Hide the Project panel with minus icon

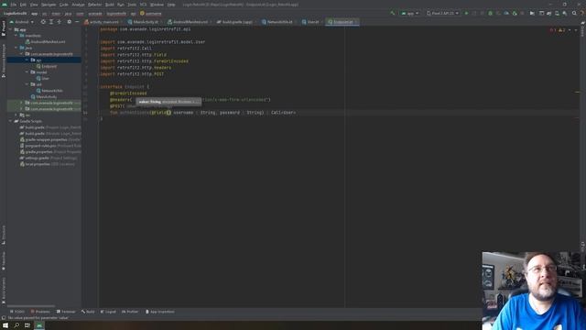click(77, 22)
